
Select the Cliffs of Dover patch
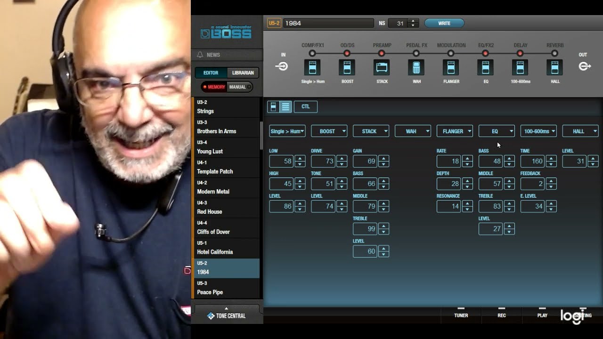tap(227, 228)
